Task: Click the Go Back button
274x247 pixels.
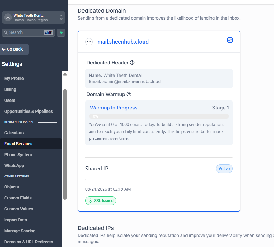Action: pos(14,49)
